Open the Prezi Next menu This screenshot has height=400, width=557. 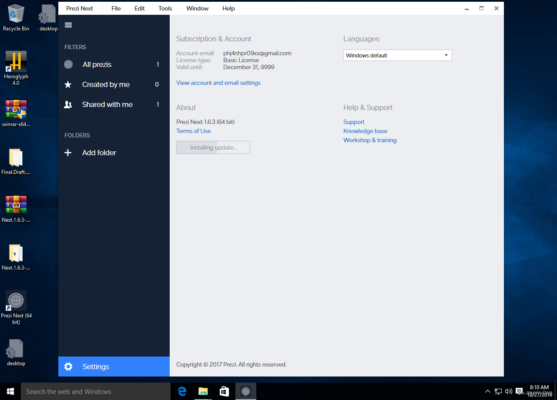tap(80, 8)
